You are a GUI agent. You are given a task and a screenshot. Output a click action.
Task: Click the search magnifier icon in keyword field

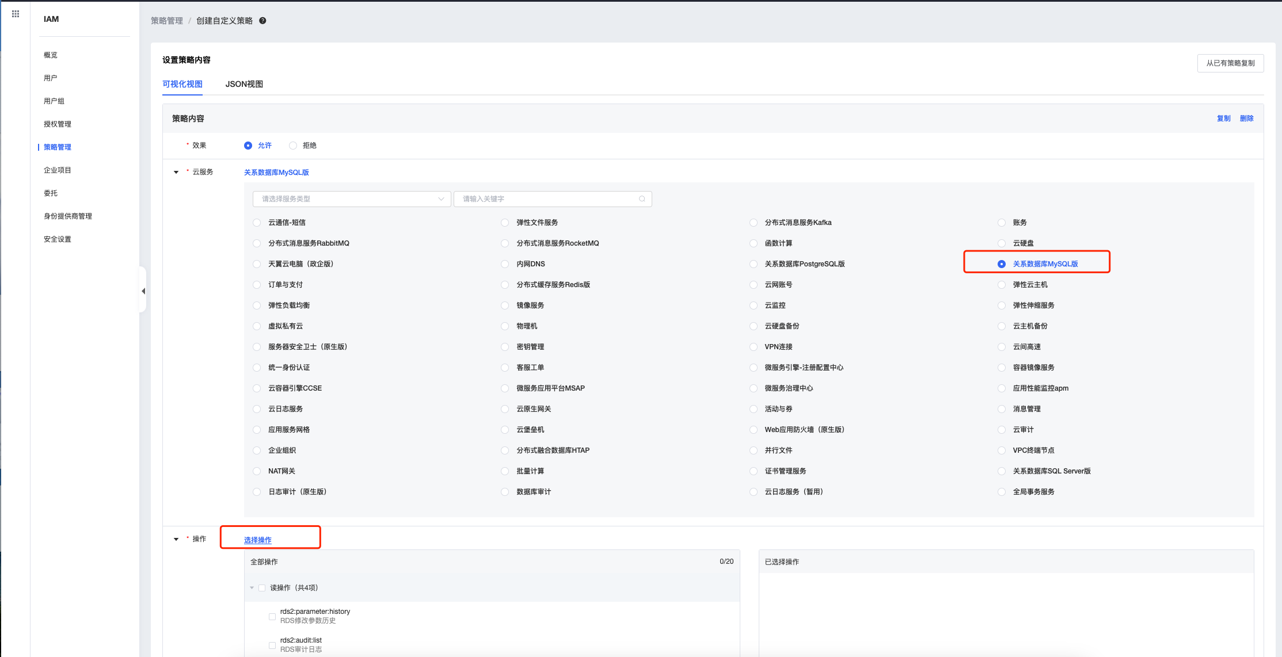pyautogui.click(x=642, y=199)
